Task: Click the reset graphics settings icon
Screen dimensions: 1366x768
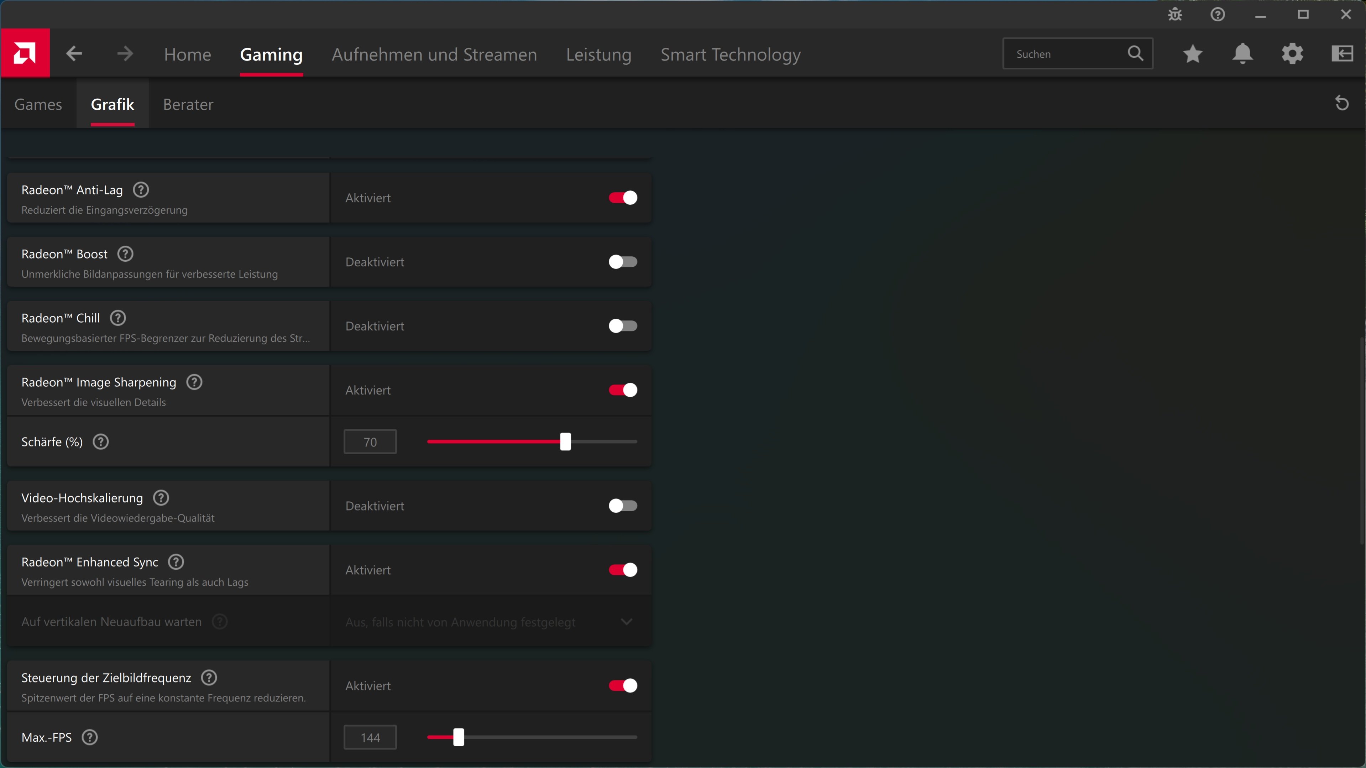Action: pyautogui.click(x=1341, y=103)
